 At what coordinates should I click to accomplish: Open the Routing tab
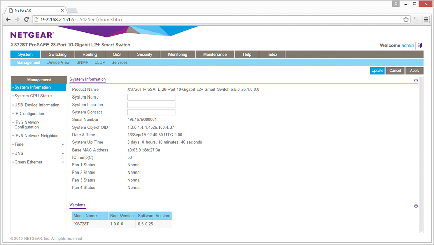point(90,54)
